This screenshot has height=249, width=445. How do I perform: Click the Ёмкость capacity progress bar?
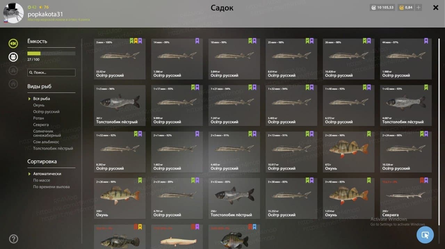tap(51, 54)
